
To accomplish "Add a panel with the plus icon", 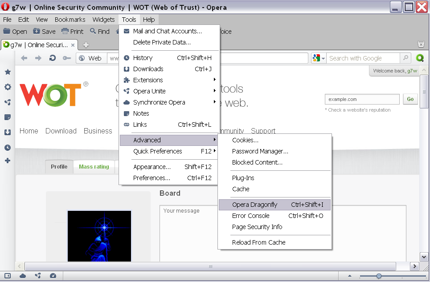I will tap(8, 161).
